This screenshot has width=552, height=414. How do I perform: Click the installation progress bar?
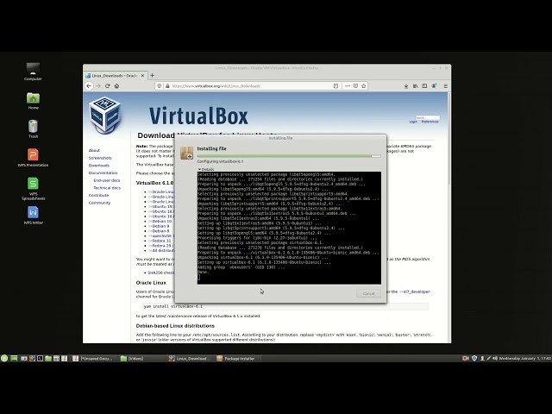tap(289, 155)
